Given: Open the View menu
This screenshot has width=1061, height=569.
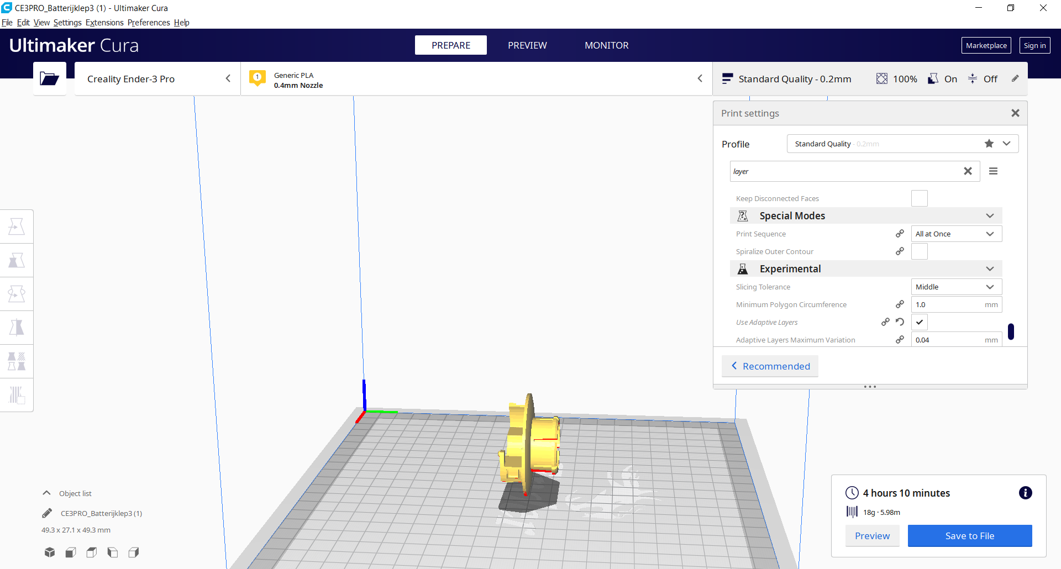Looking at the screenshot, I should (x=41, y=23).
